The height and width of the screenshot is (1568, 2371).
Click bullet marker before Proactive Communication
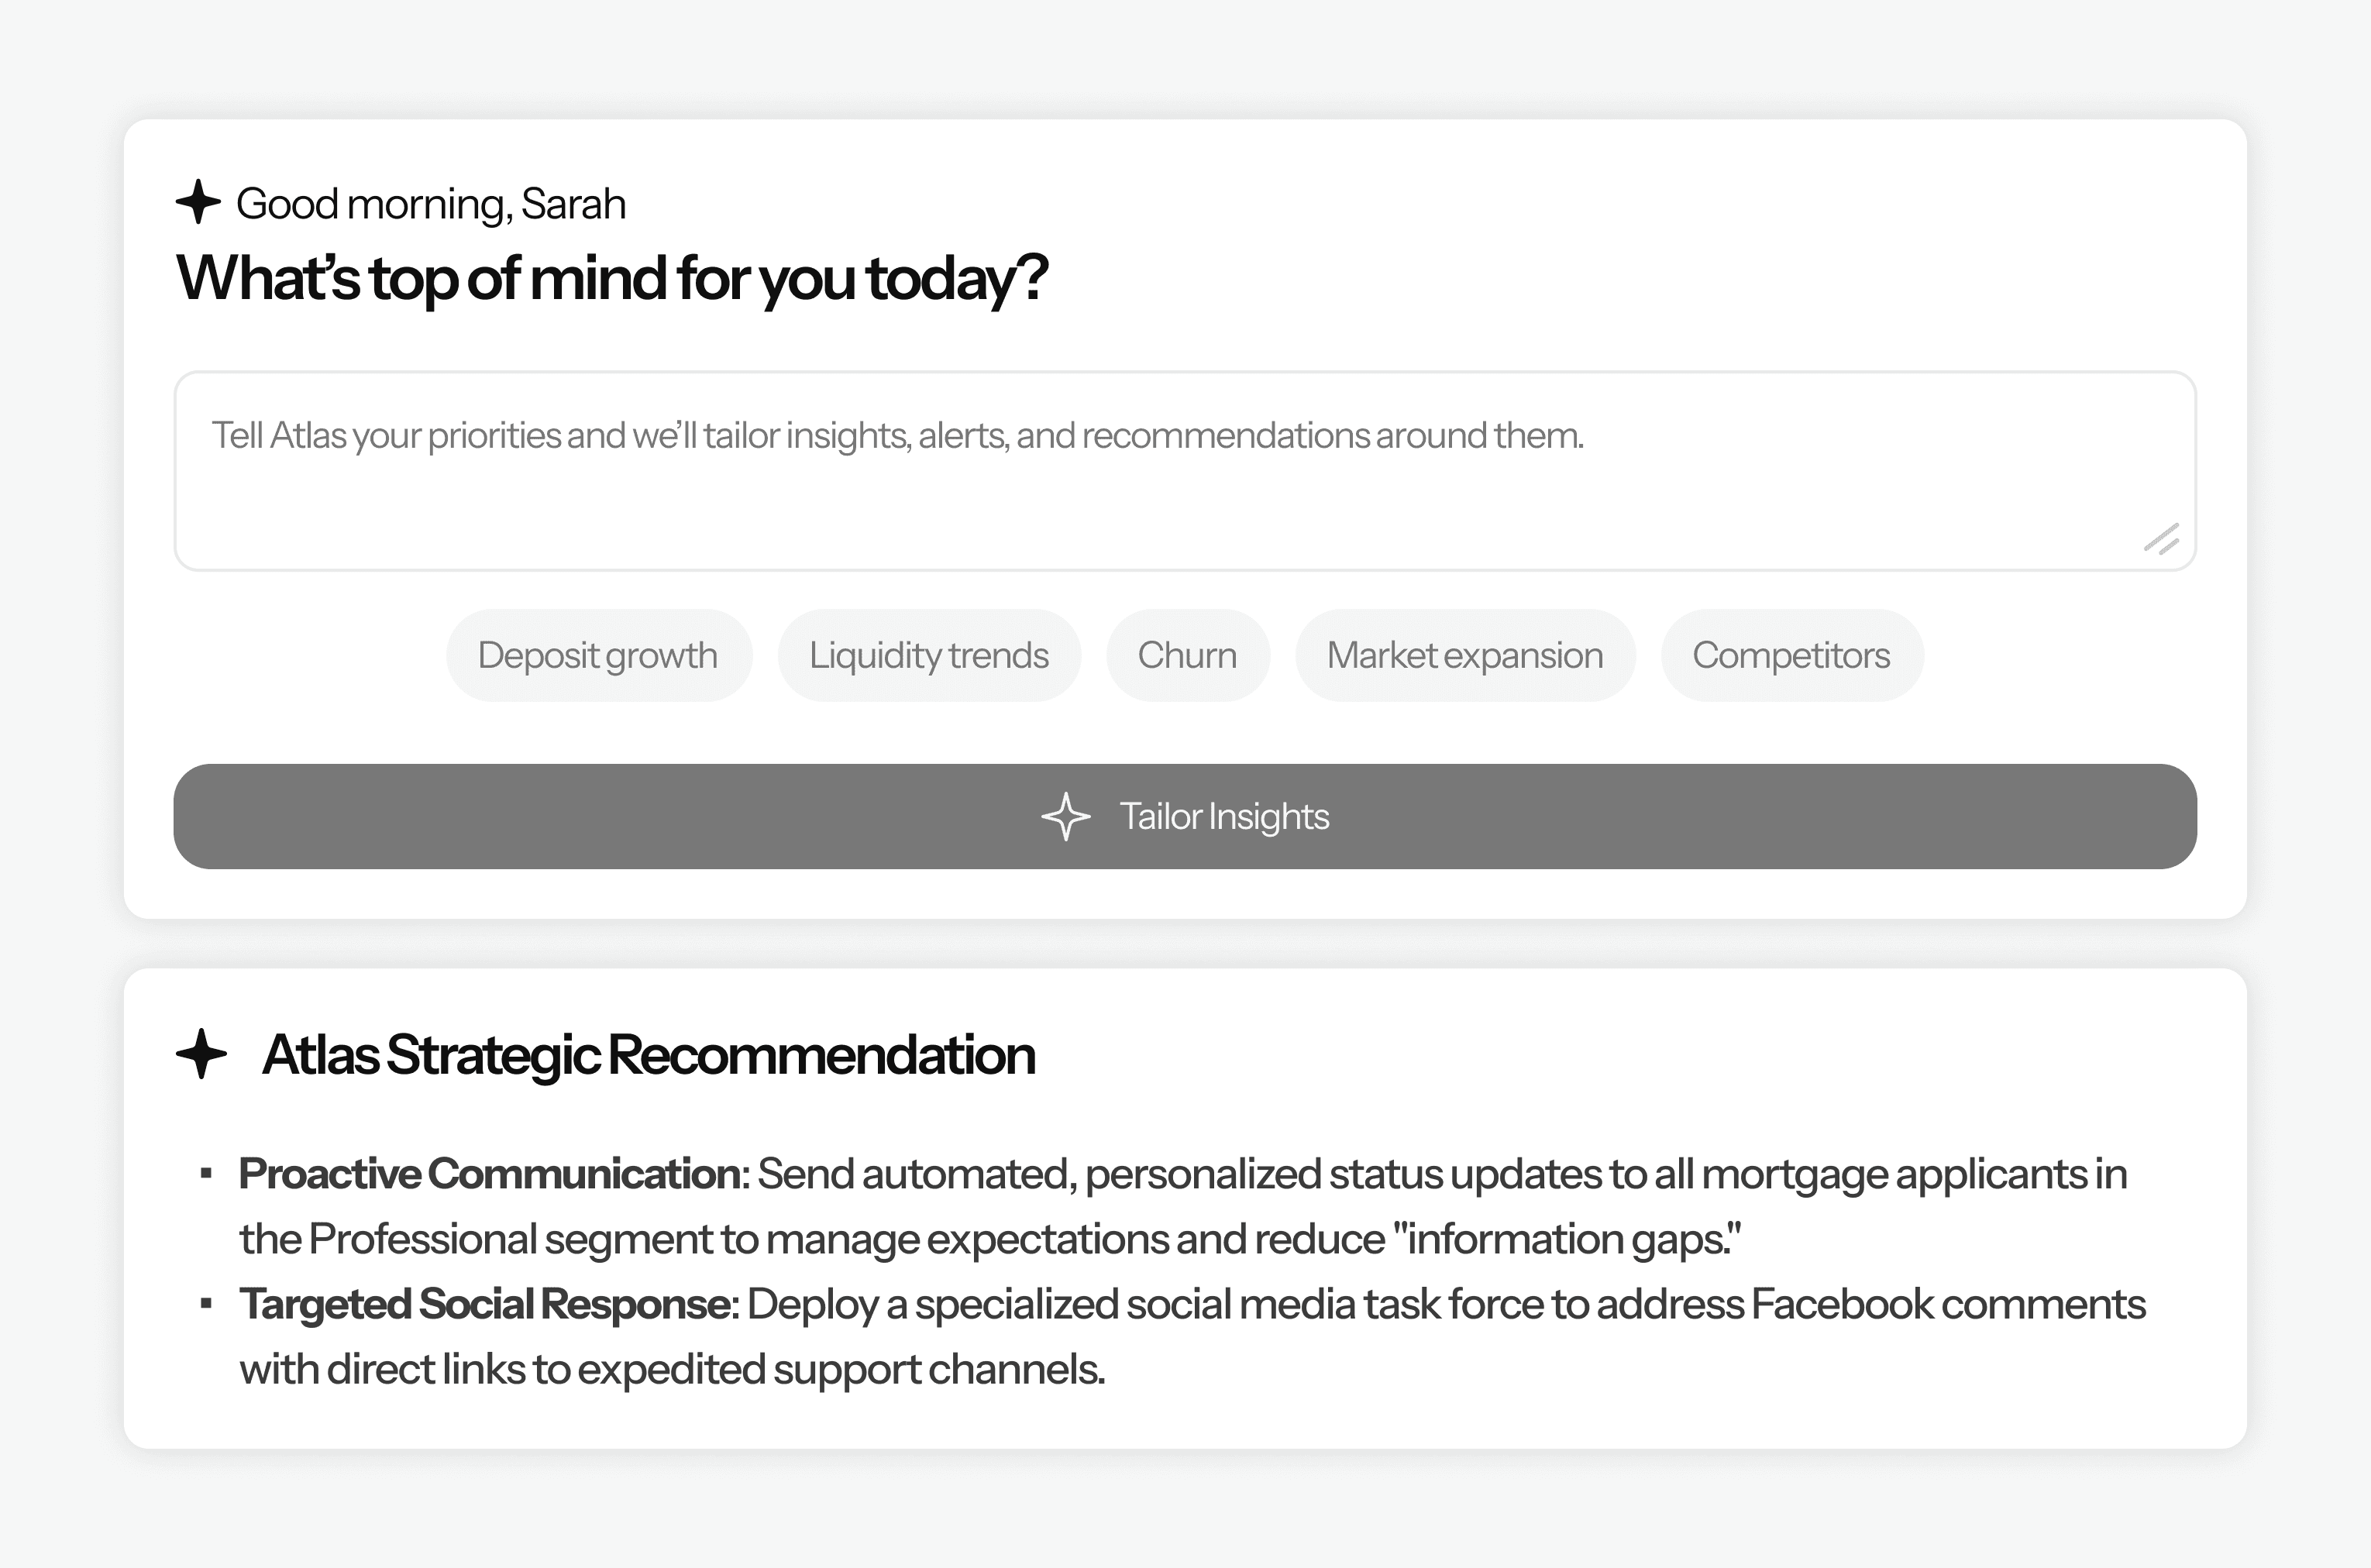(x=206, y=1174)
